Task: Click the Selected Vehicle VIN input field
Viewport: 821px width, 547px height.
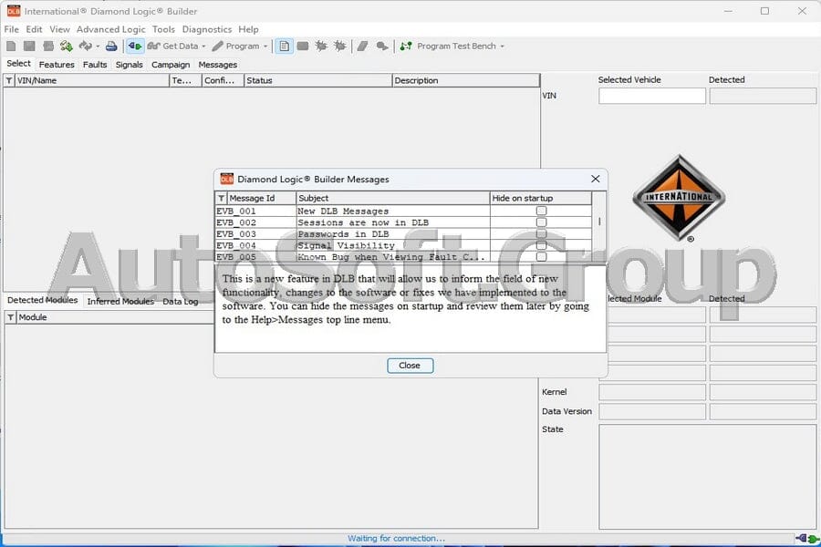Action: point(650,96)
